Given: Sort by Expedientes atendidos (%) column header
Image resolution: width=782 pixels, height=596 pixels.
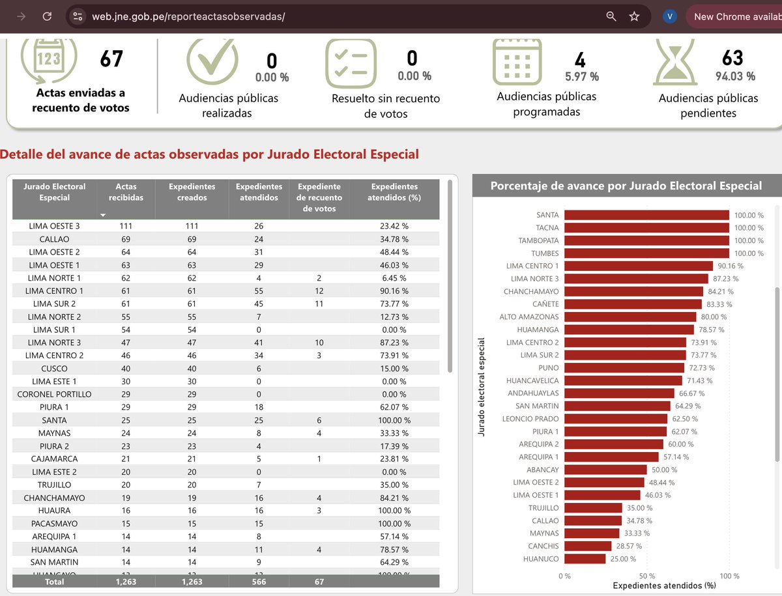Looking at the screenshot, I should pyautogui.click(x=394, y=192).
